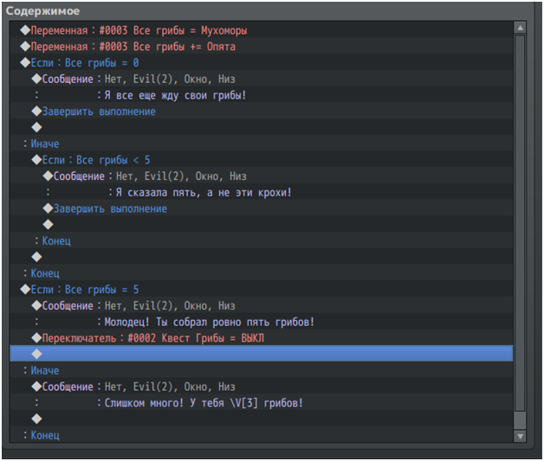Select 'Завершить выполнение' below the 'крохи' message
The width and height of the screenshot is (544, 461).
pos(110,208)
